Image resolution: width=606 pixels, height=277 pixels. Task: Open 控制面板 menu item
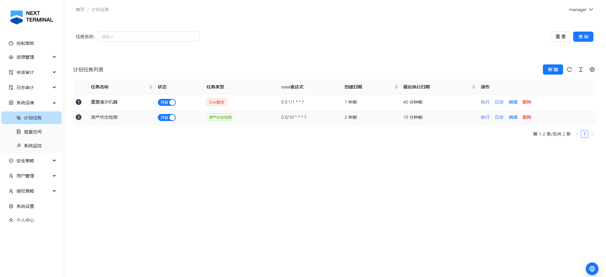pyautogui.click(x=32, y=43)
